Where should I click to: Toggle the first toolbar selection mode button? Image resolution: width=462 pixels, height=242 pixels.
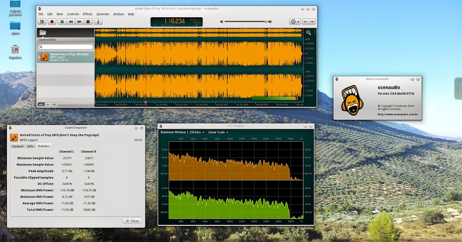(42, 22)
